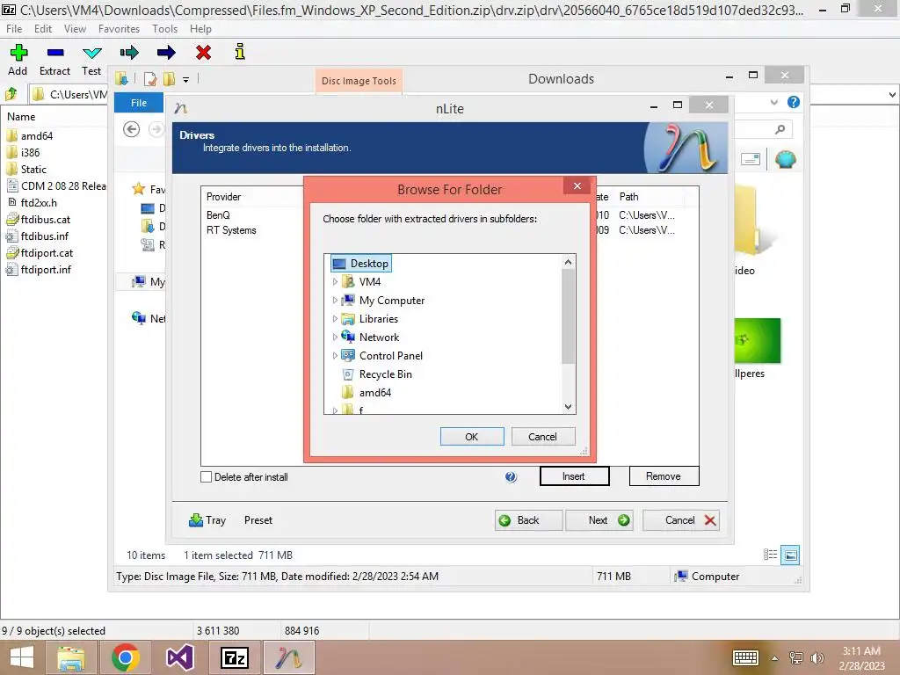Select Desktop in the folder tree
Viewport: 900px width, 675px height.
pos(361,264)
